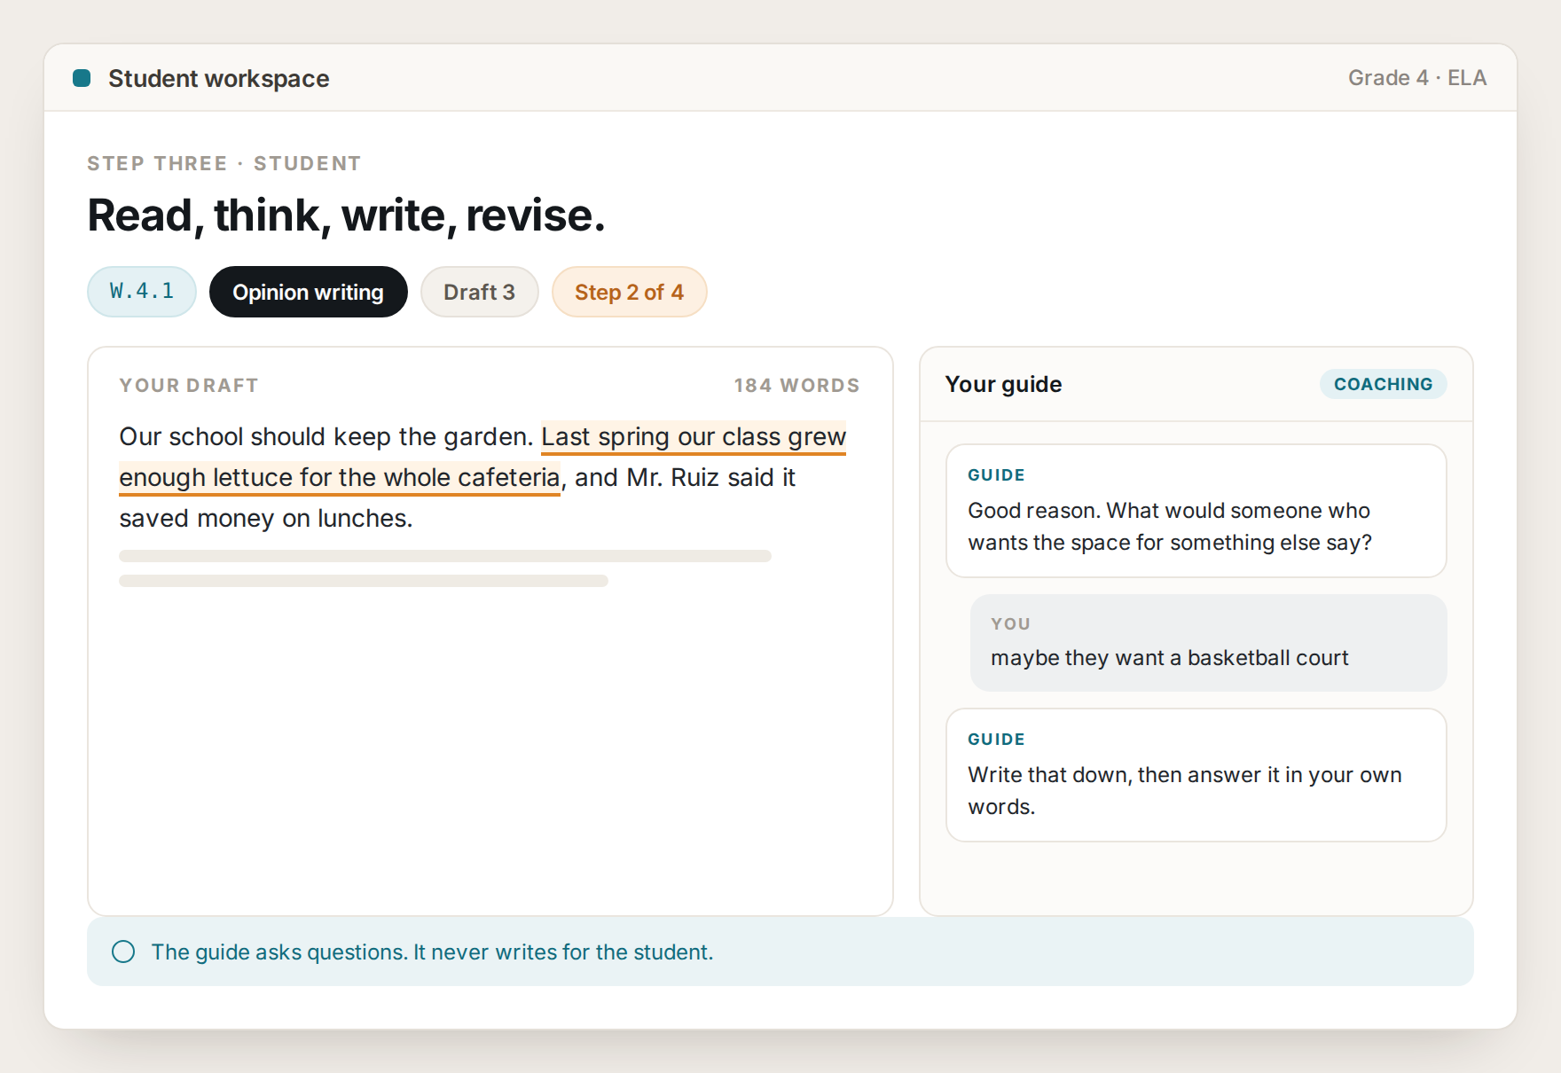Select the guide message 'Good reason. What would someone...'
The image size is (1561, 1073).
coord(1196,511)
